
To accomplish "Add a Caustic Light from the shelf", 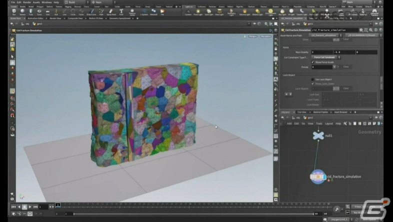I will pos(302,12).
